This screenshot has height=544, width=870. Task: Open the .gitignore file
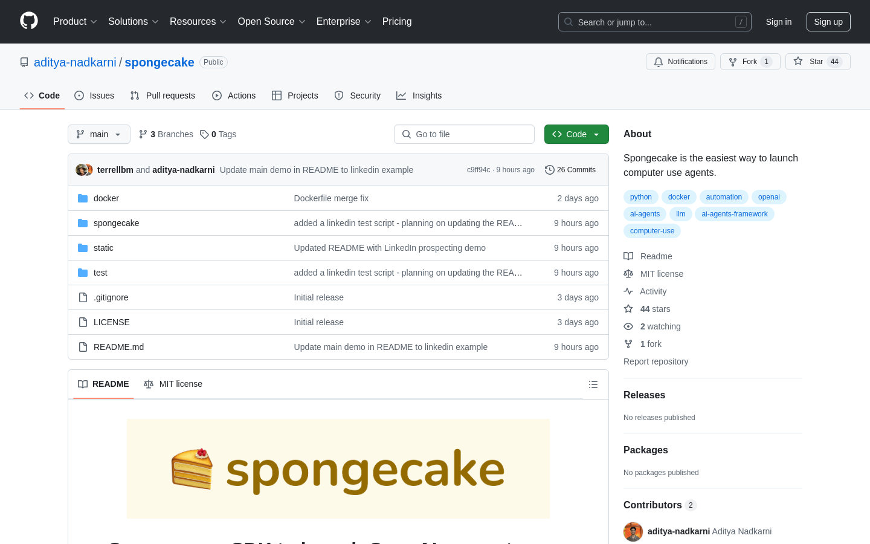coord(111,297)
